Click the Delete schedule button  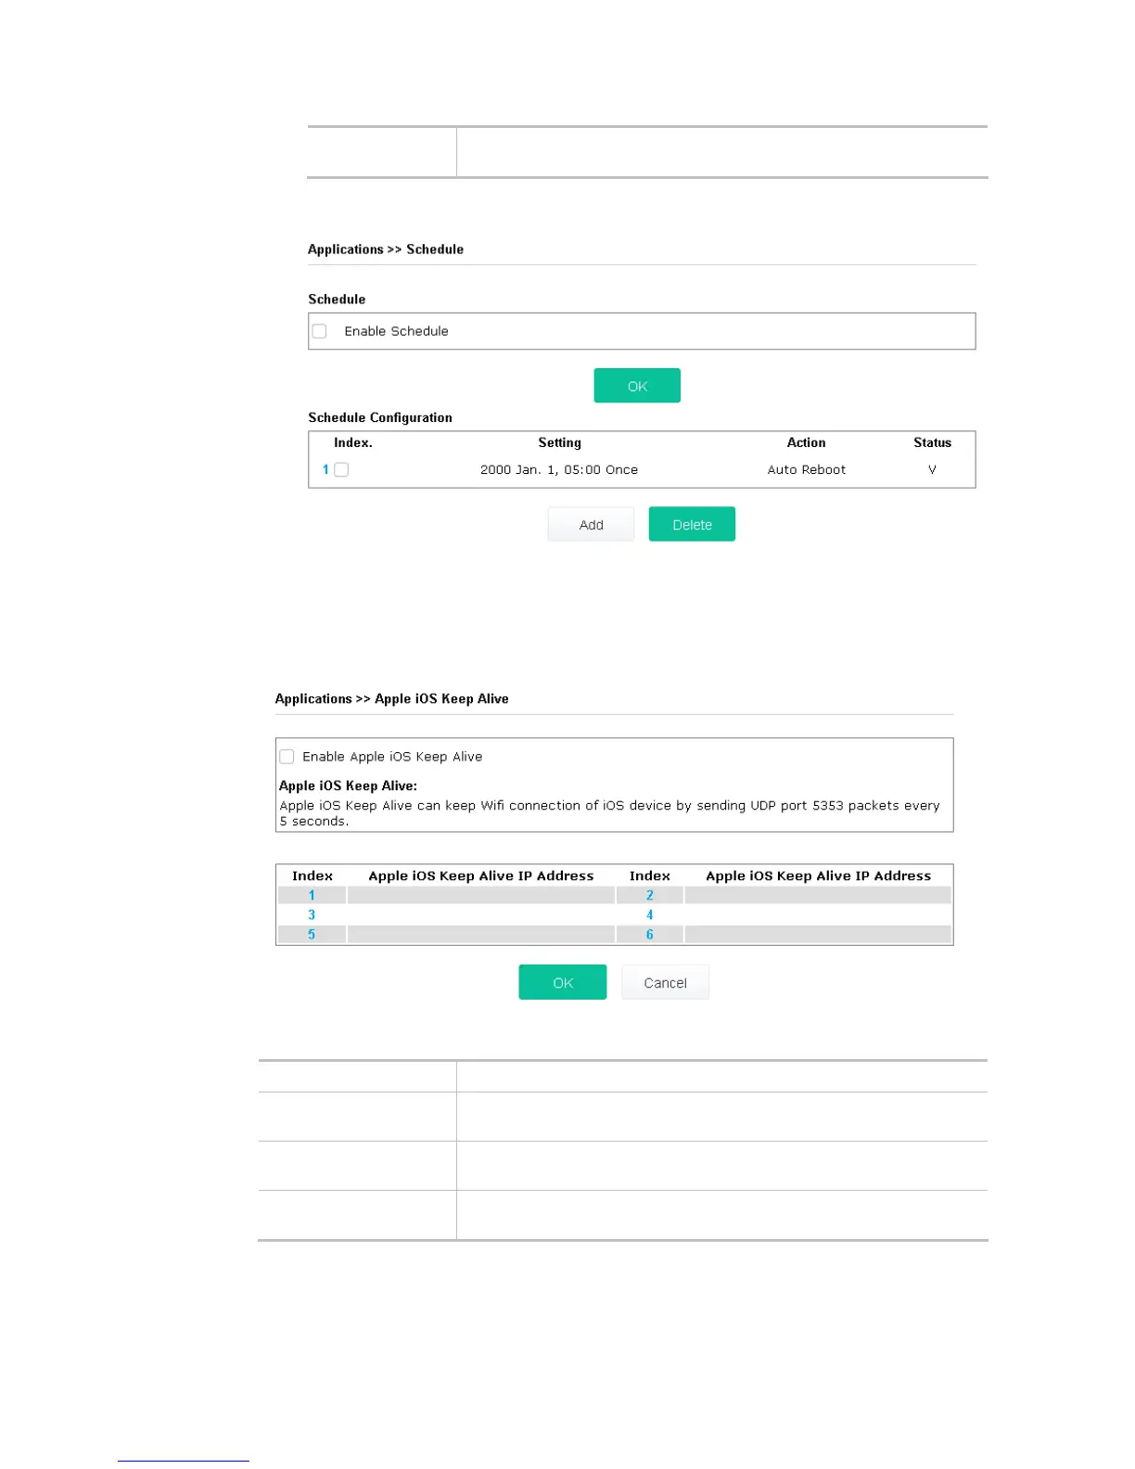692,524
